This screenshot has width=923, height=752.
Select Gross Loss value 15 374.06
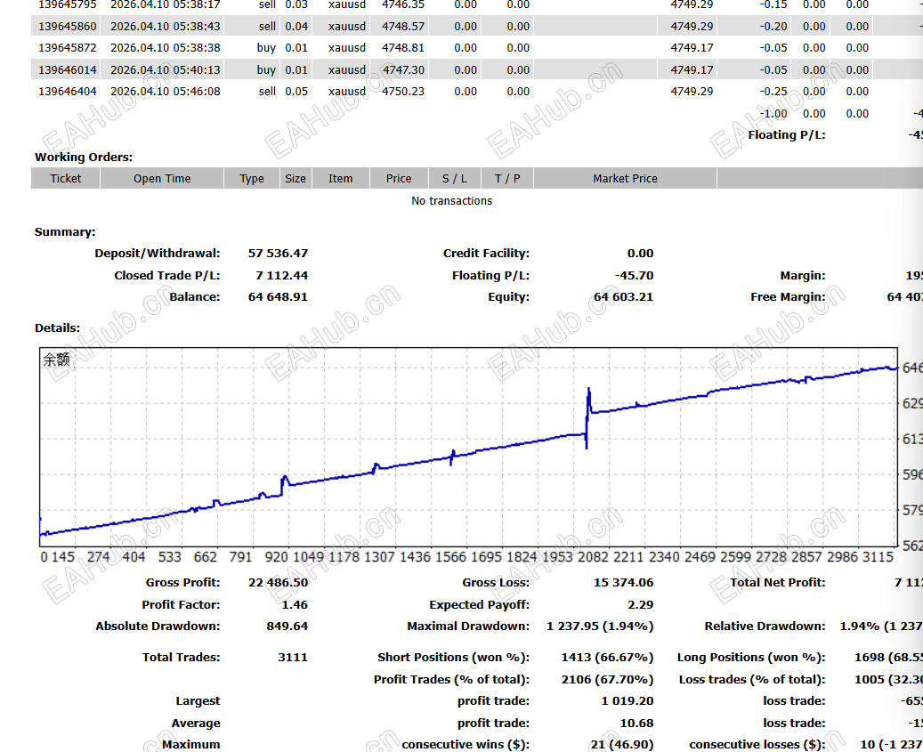click(623, 583)
